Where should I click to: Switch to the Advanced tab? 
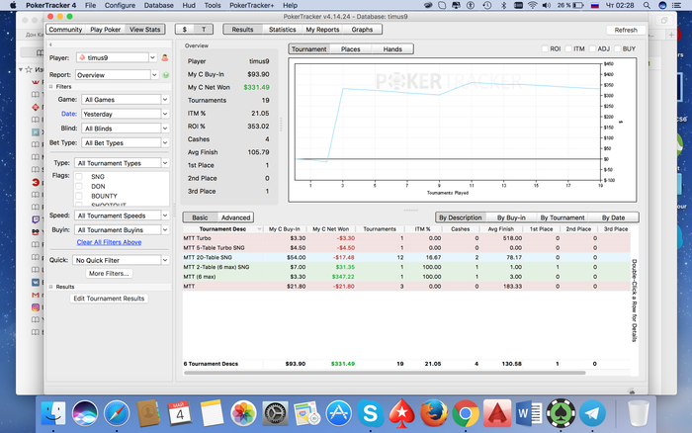click(235, 217)
